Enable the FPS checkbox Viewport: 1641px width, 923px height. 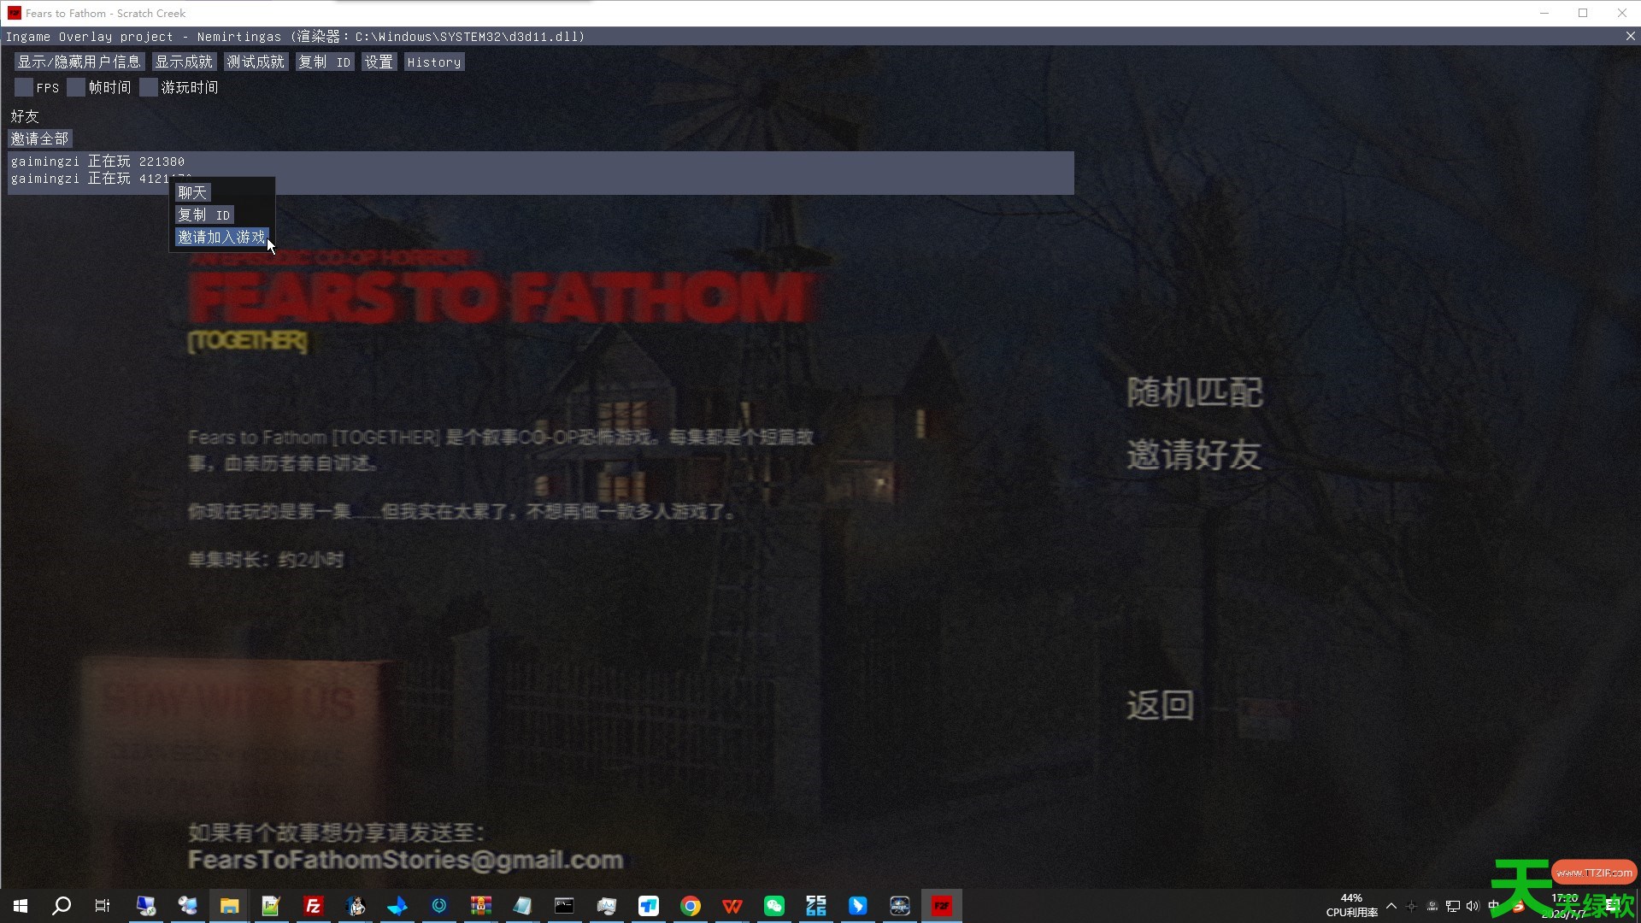click(24, 87)
